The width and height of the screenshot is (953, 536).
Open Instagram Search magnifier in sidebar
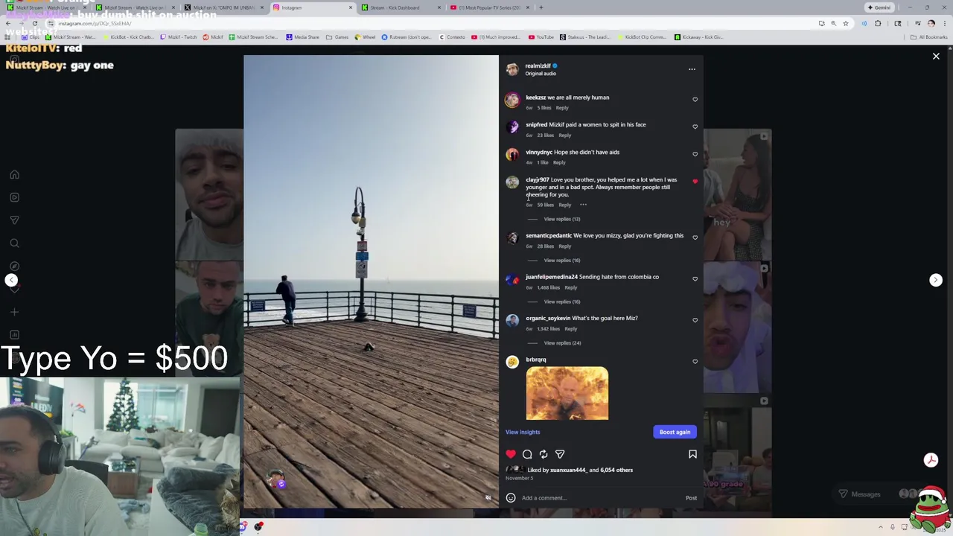[14, 243]
